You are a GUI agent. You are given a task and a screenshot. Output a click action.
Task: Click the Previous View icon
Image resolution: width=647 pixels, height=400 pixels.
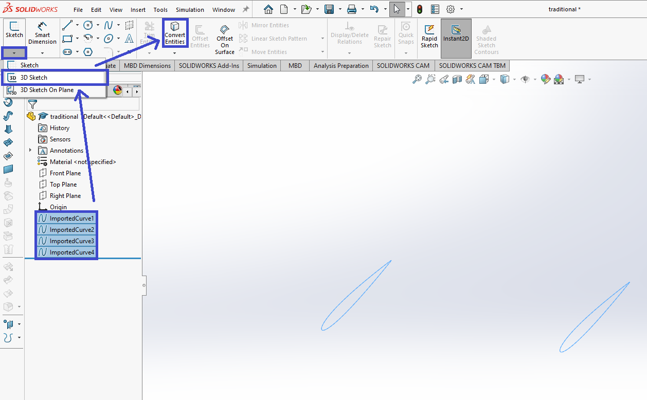click(444, 79)
